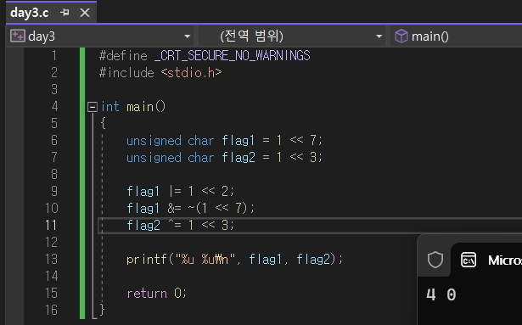The width and height of the screenshot is (522, 325).
Task: Click <stdio.h> include on line 2
Action: pos(192,73)
